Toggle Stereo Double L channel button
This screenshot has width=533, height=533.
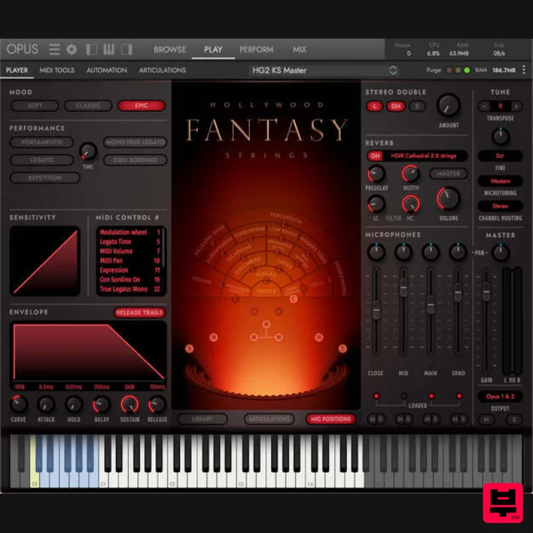[374, 106]
